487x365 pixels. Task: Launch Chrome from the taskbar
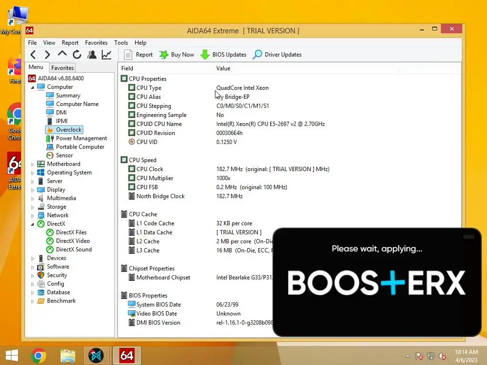pyautogui.click(x=39, y=355)
